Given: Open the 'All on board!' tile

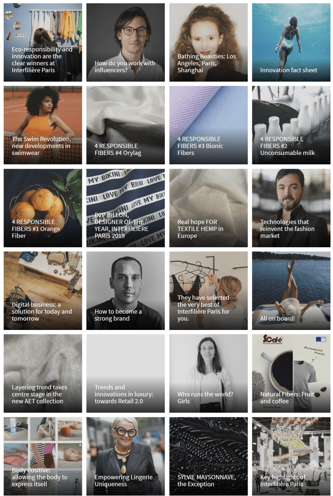Looking at the screenshot, I should pos(291,291).
